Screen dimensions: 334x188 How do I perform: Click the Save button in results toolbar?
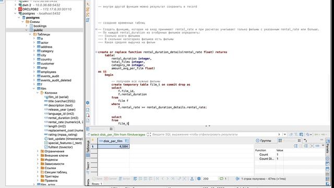click(98, 179)
